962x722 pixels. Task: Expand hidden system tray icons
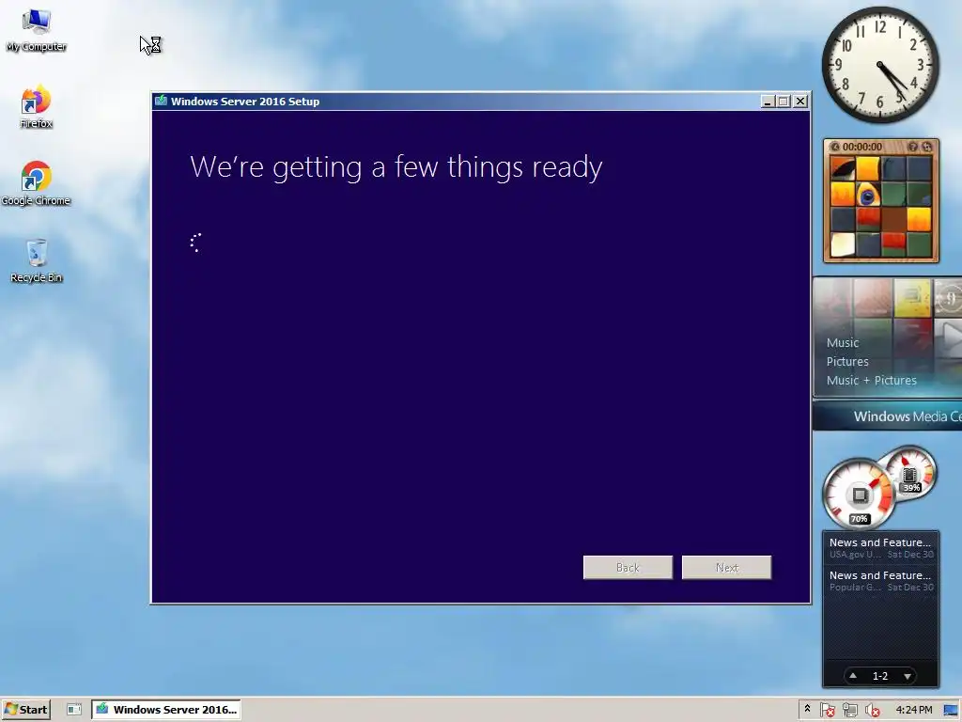[807, 709]
